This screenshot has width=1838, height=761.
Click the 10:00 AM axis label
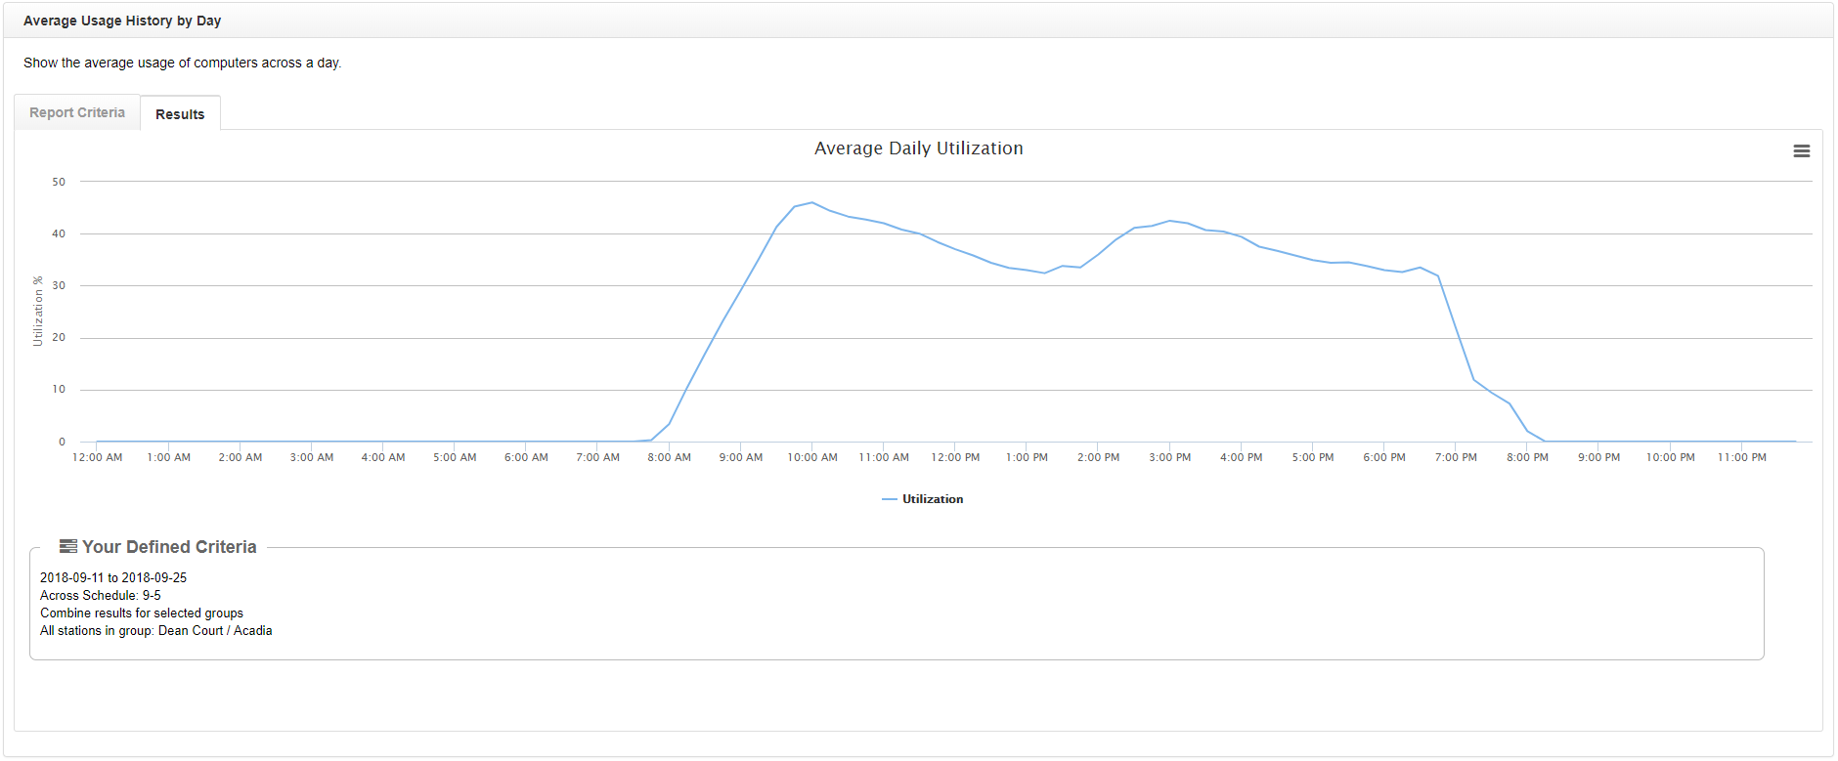click(x=812, y=457)
